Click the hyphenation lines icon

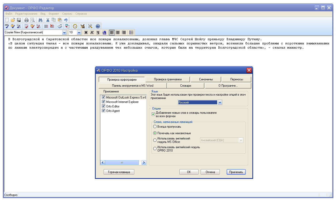click(x=46, y=26)
